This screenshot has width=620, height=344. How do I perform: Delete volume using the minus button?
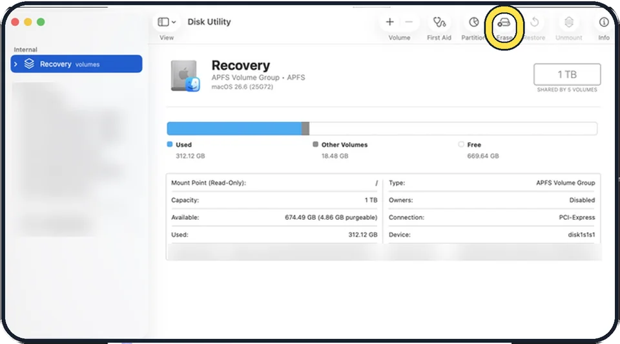(409, 22)
